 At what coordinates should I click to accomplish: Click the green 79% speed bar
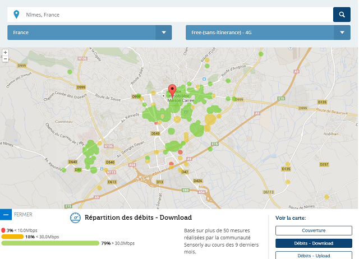(x=50, y=243)
